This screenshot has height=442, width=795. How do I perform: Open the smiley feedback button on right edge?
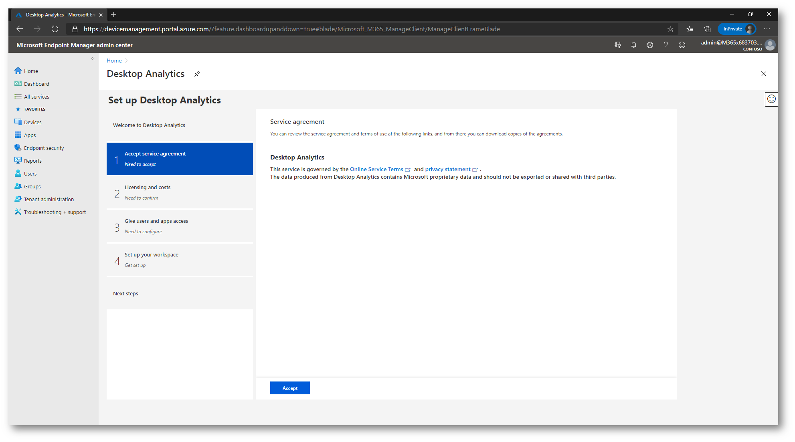(x=771, y=99)
